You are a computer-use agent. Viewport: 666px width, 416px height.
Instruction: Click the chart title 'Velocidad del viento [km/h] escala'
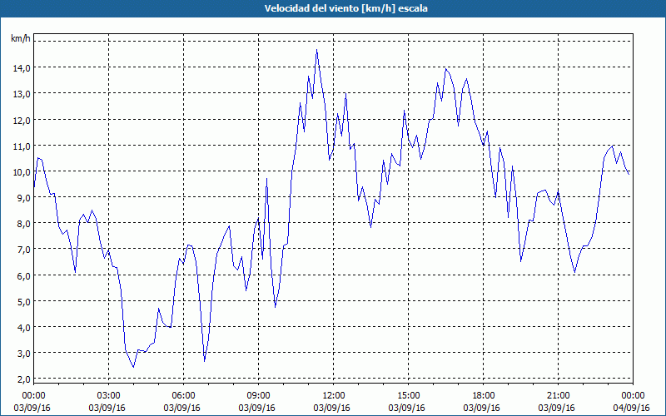point(345,8)
